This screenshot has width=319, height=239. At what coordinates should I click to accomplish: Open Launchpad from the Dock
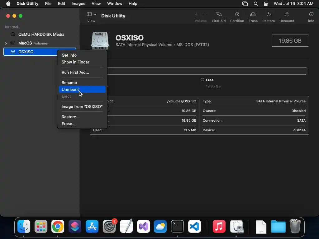coord(41,226)
